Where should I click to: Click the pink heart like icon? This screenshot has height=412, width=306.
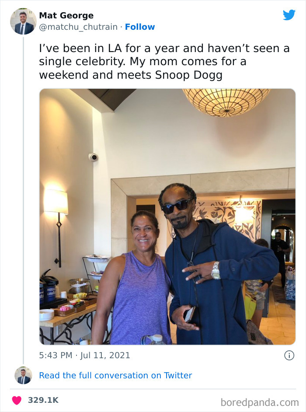[16, 399]
